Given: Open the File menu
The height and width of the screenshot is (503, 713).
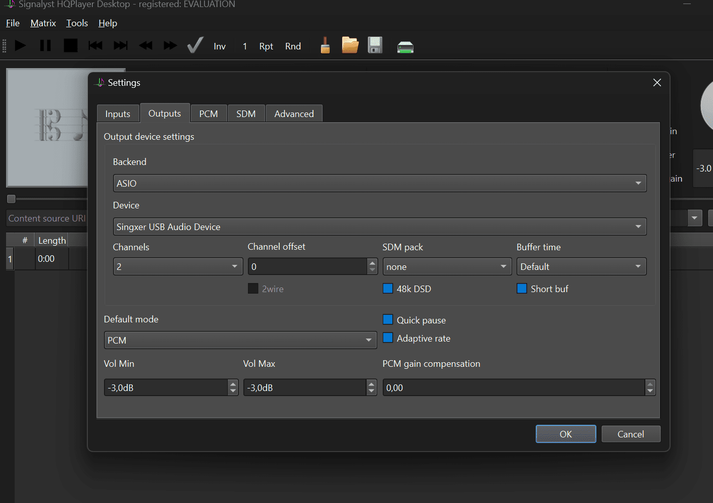Looking at the screenshot, I should [x=13, y=23].
